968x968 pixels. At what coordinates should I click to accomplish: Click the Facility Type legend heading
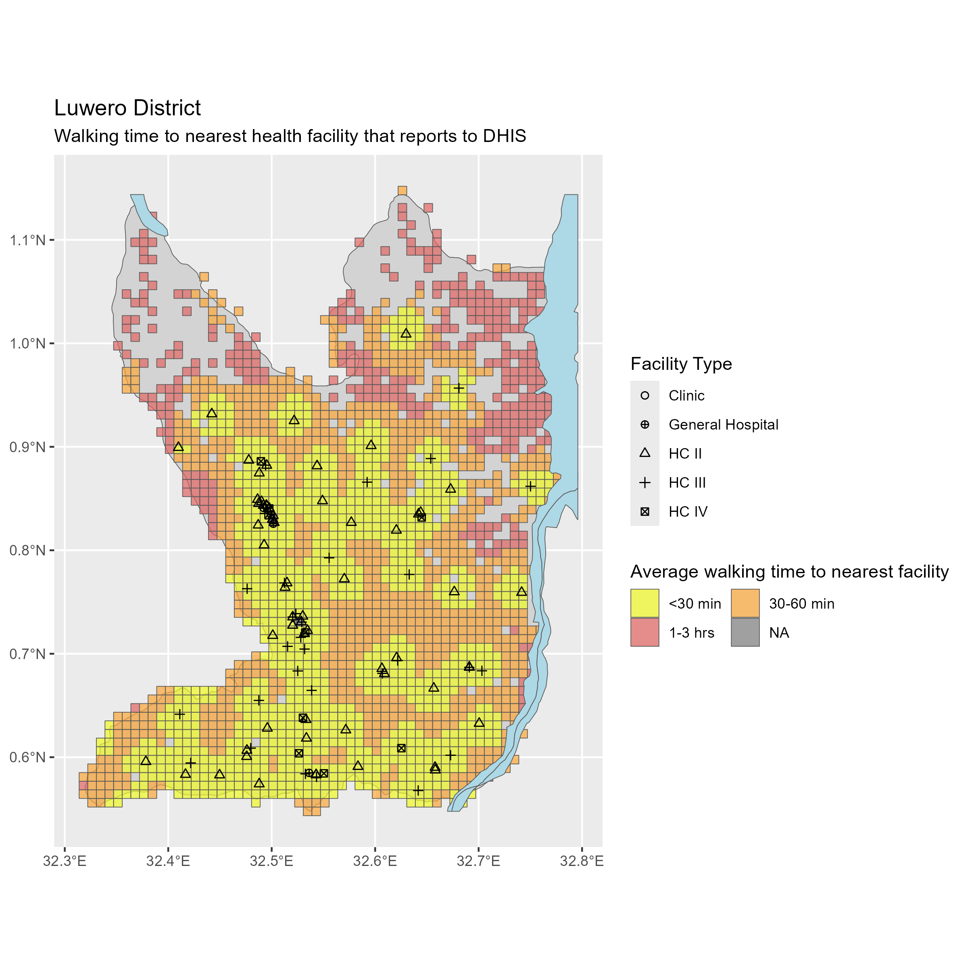[681, 364]
